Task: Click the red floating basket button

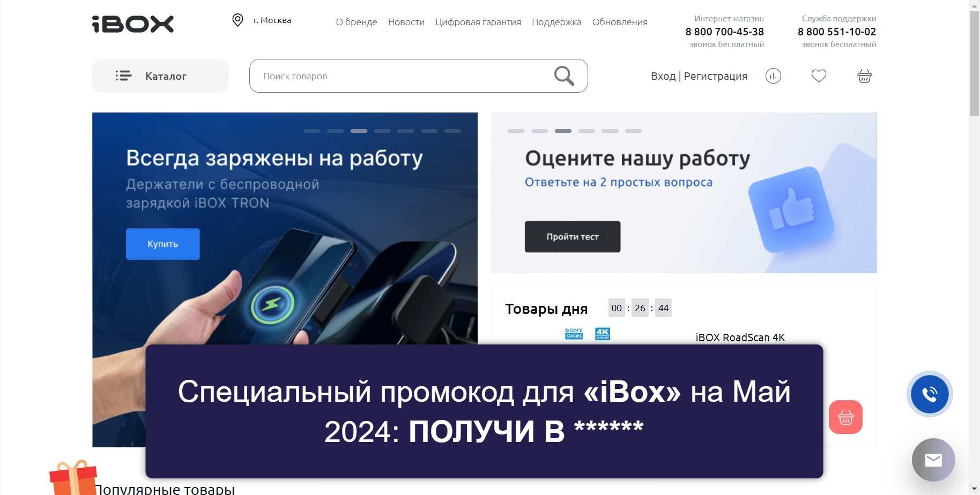Action: [845, 417]
